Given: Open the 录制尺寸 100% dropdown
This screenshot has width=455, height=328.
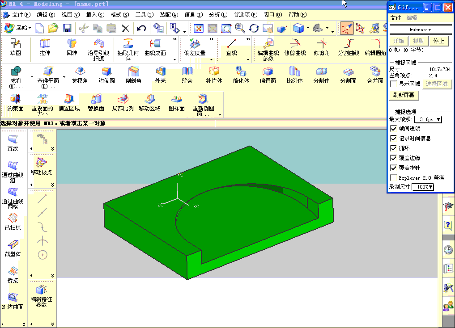Looking at the screenshot, I should [x=423, y=187].
